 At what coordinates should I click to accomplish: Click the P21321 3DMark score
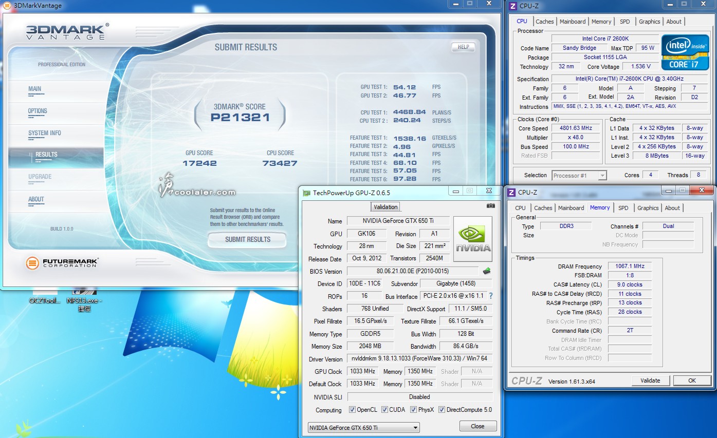pyautogui.click(x=240, y=117)
